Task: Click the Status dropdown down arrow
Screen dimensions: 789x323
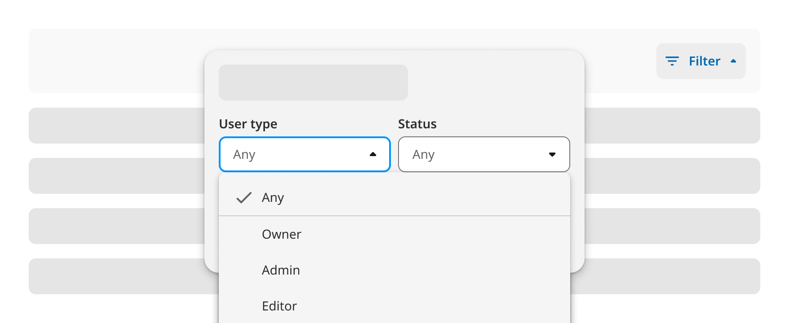Action: click(552, 154)
